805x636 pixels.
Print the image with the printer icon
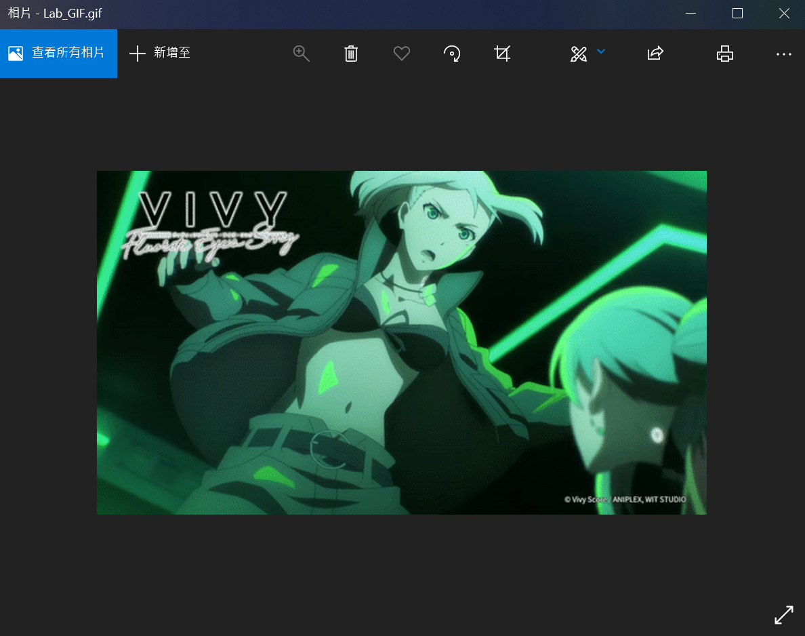[725, 54]
